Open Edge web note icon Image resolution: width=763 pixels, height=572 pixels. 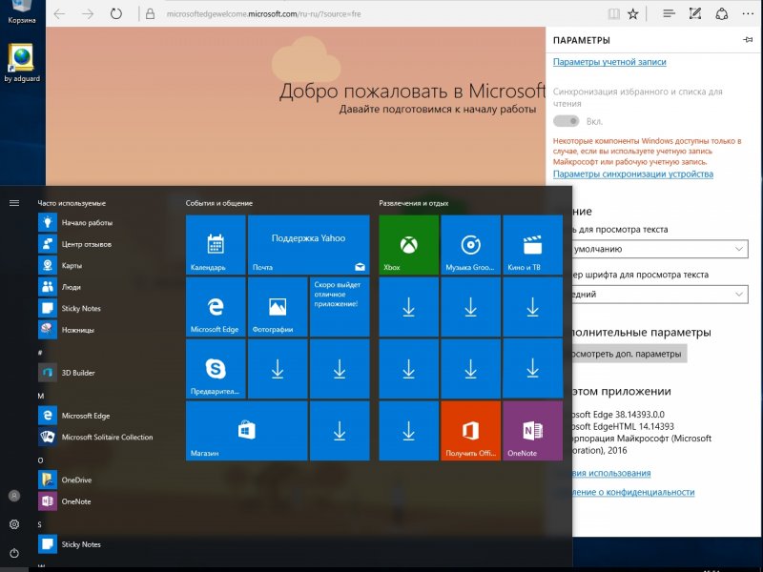(695, 13)
